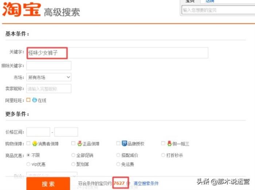Click the 正品保障 badge icon
Image resolution: width=255 pixels, height=190 pixels.
[x=79, y=144]
